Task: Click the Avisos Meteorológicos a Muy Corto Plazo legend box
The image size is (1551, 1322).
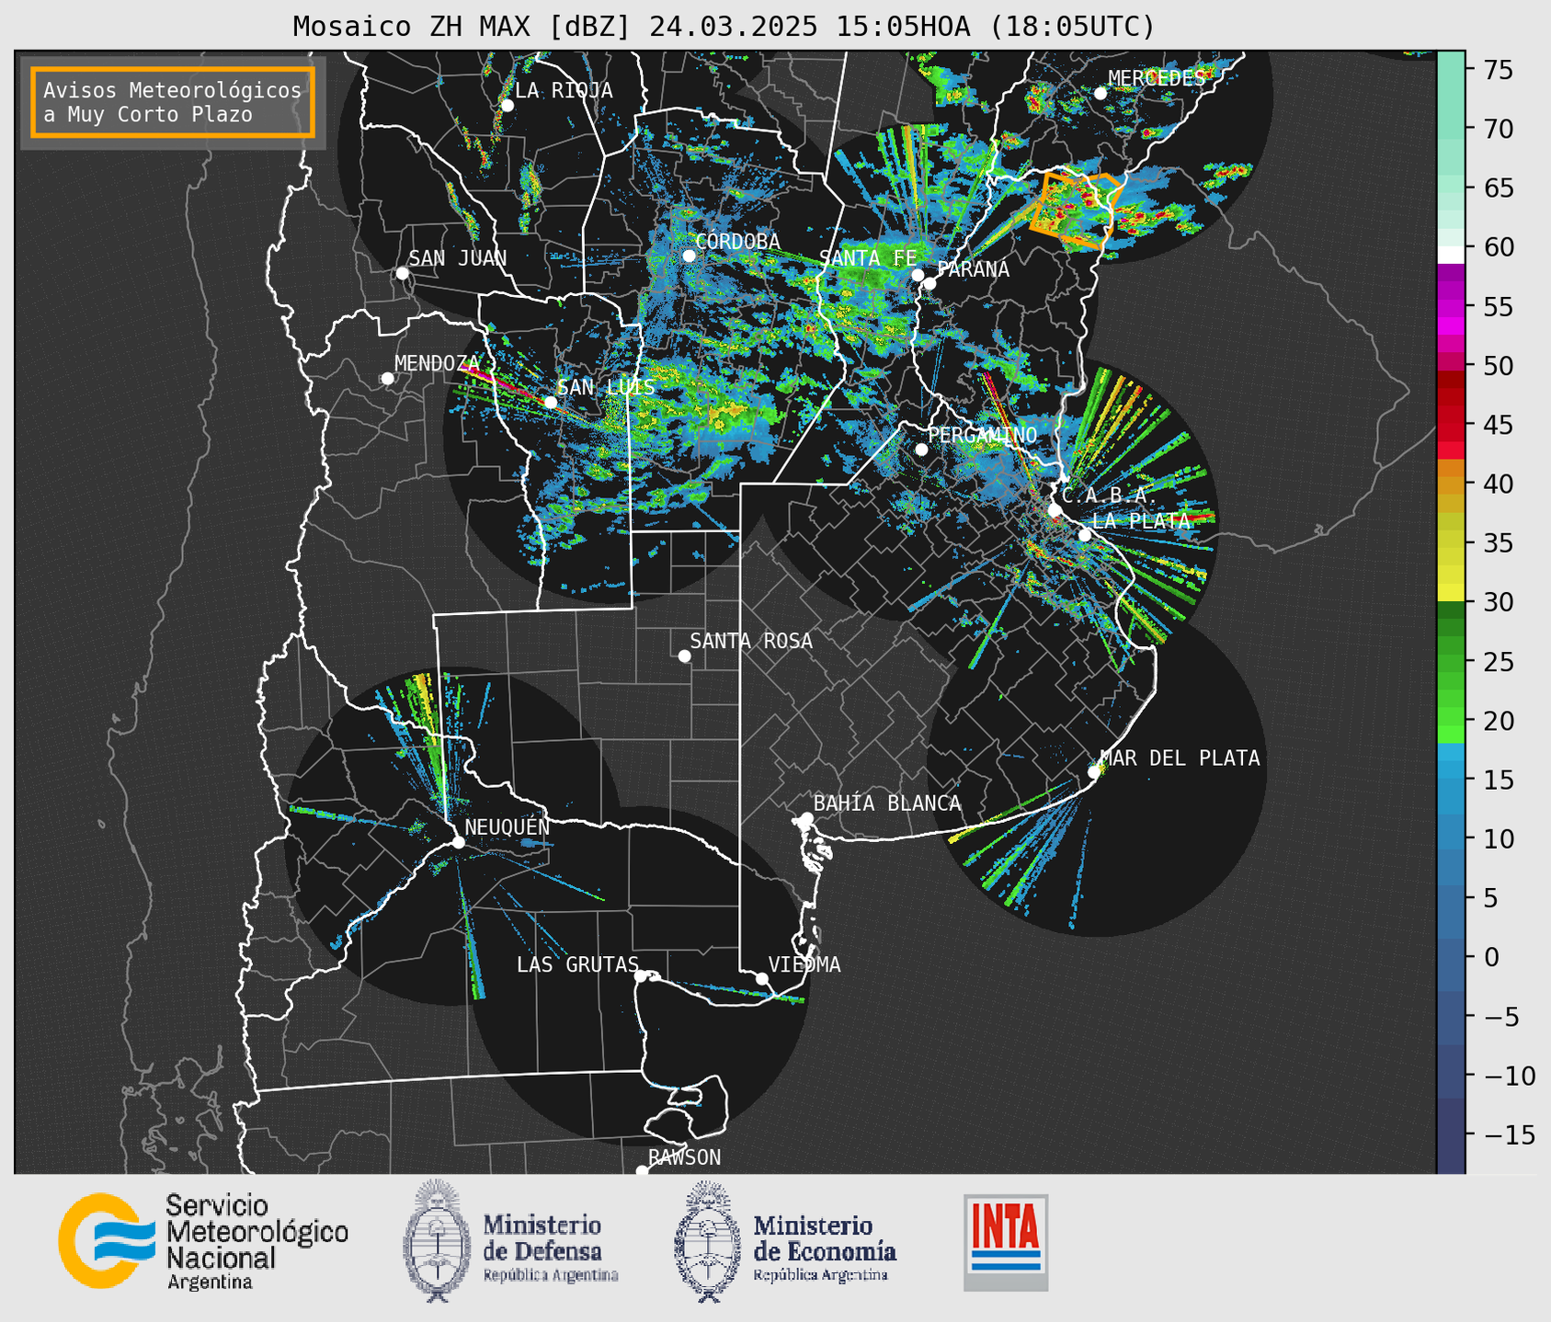Action: [x=173, y=102]
